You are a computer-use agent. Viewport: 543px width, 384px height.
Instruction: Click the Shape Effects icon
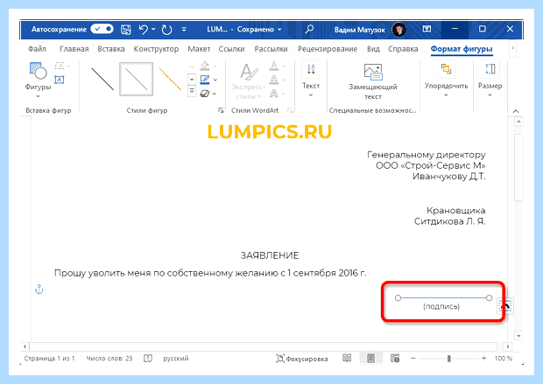click(x=205, y=94)
